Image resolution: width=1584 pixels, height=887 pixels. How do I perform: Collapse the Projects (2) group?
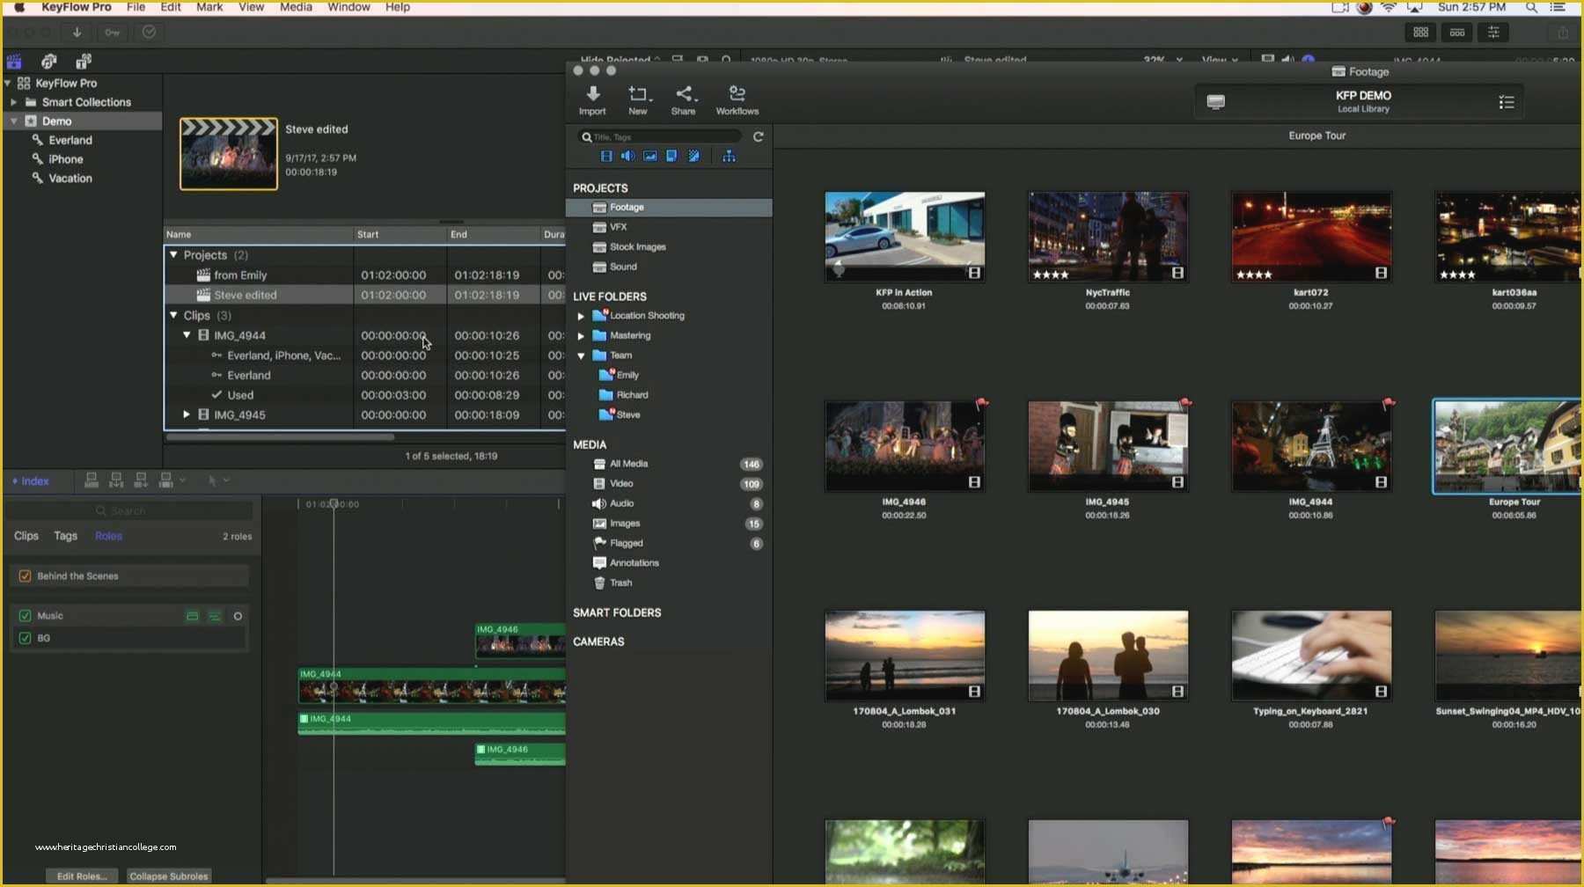tap(173, 255)
